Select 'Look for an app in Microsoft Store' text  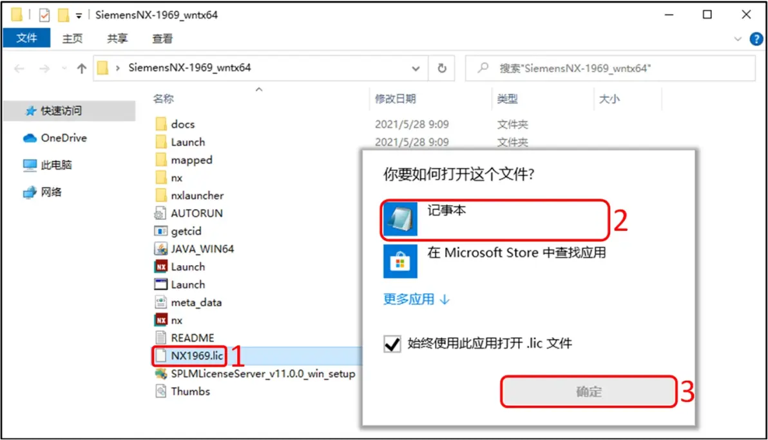(517, 253)
